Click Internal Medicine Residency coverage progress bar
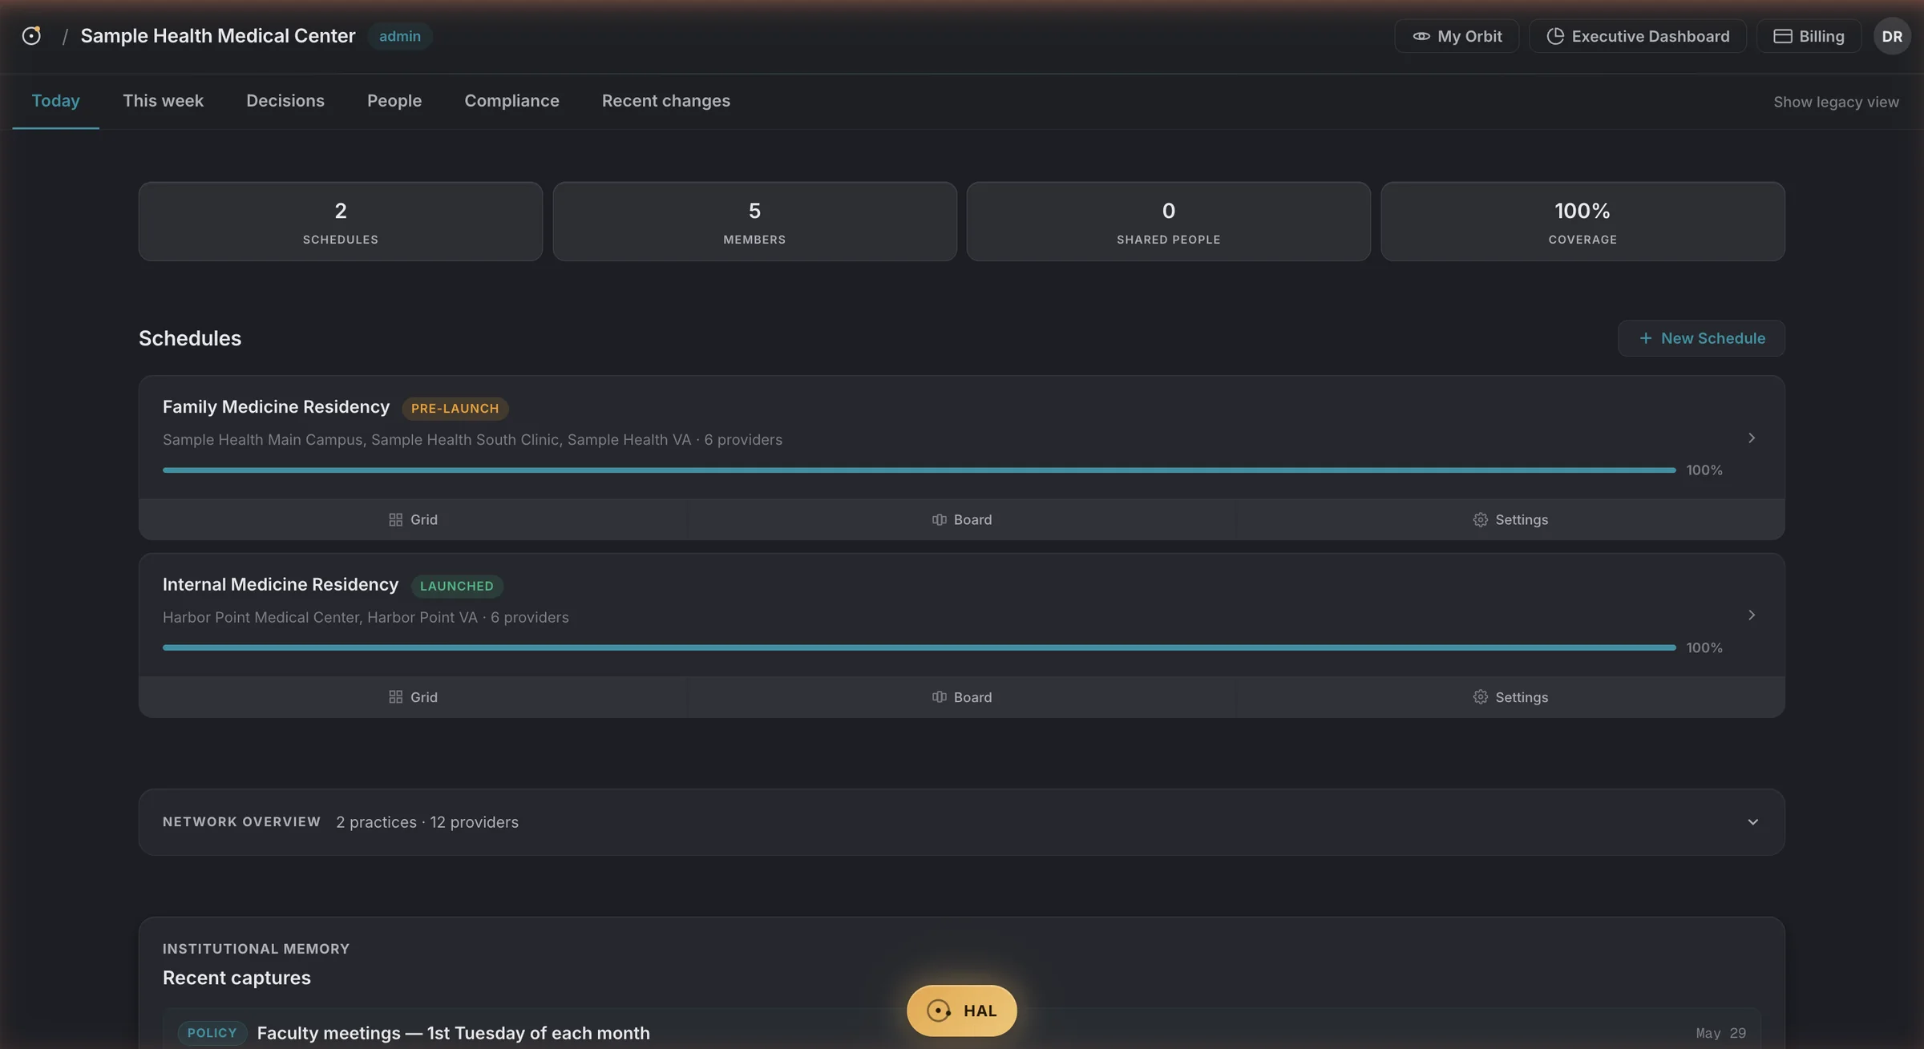Image resolution: width=1924 pixels, height=1049 pixels. pos(919,648)
